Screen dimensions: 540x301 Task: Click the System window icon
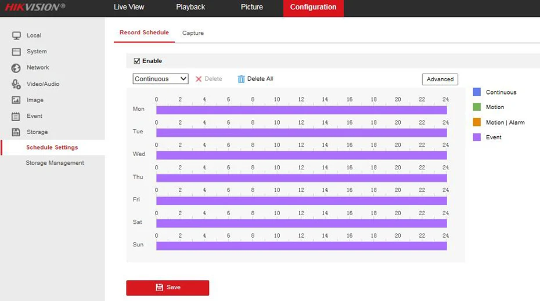coord(16,52)
